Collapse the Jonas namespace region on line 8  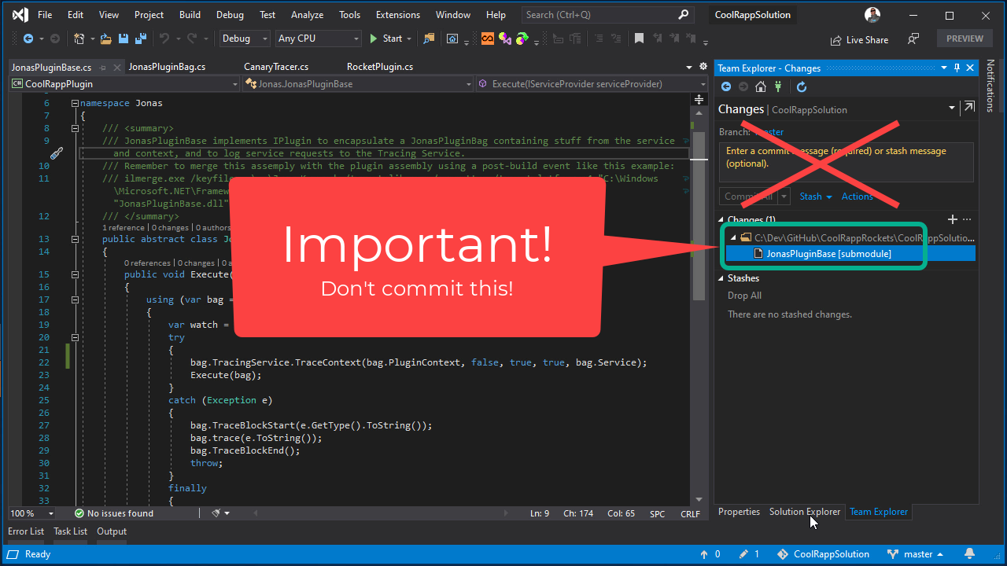(x=75, y=127)
